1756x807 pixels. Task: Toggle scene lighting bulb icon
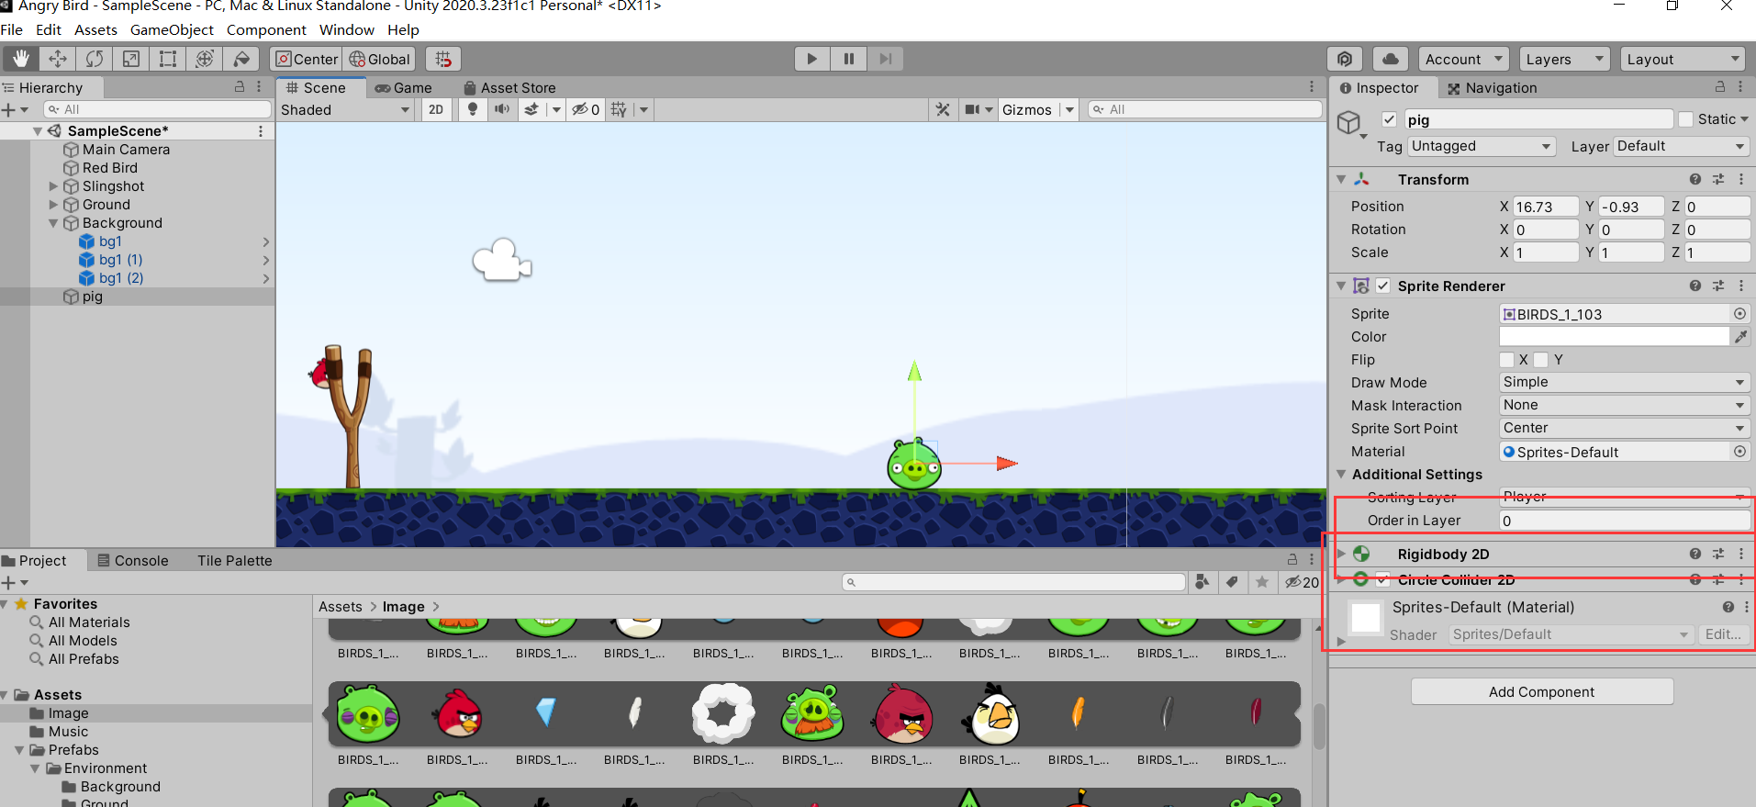pyautogui.click(x=473, y=109)
